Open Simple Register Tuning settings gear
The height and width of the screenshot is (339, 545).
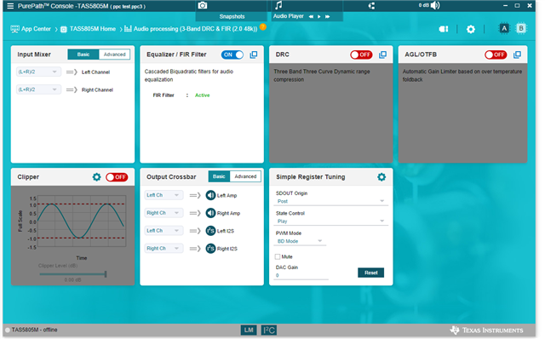pos(381,177)
